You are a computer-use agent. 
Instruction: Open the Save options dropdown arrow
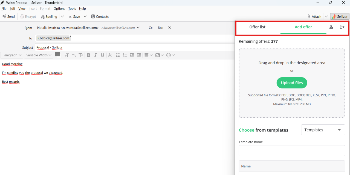coord(85,16)
